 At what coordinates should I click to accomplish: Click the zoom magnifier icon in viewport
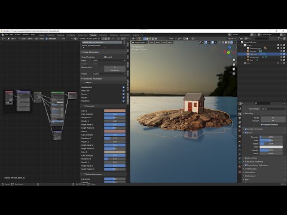234,60
